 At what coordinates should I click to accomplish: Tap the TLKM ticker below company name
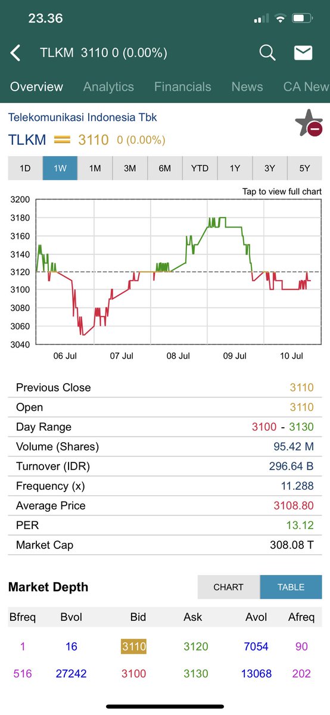[27, 140]
